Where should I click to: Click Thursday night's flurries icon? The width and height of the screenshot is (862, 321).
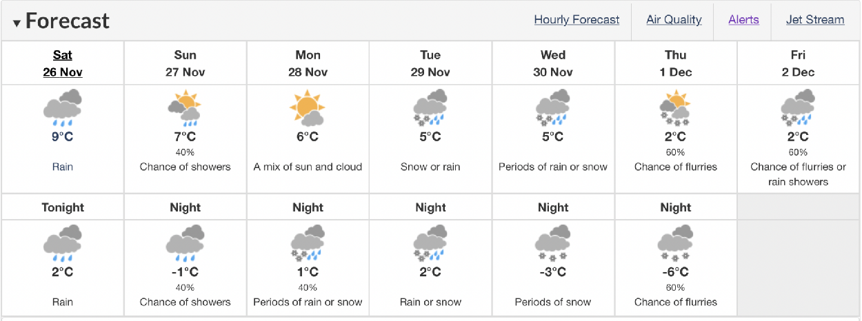coord(676,244)
